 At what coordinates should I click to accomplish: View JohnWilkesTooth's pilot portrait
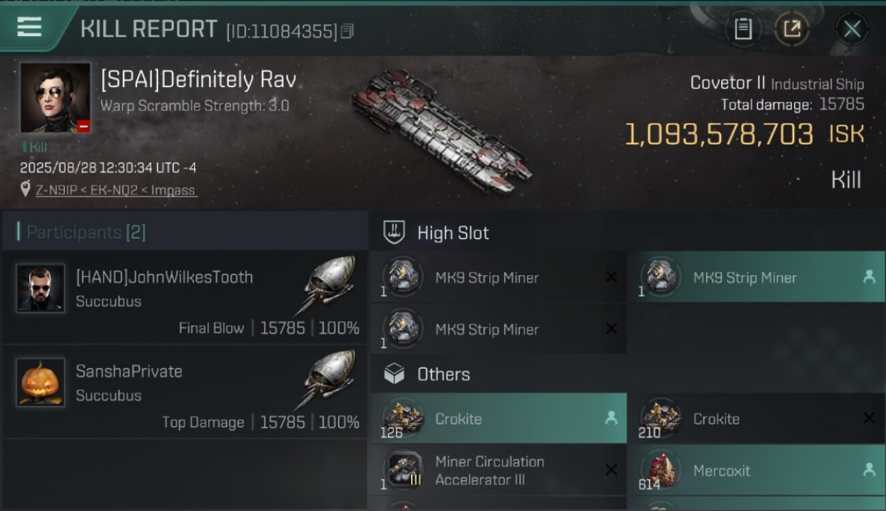point(40,288)
